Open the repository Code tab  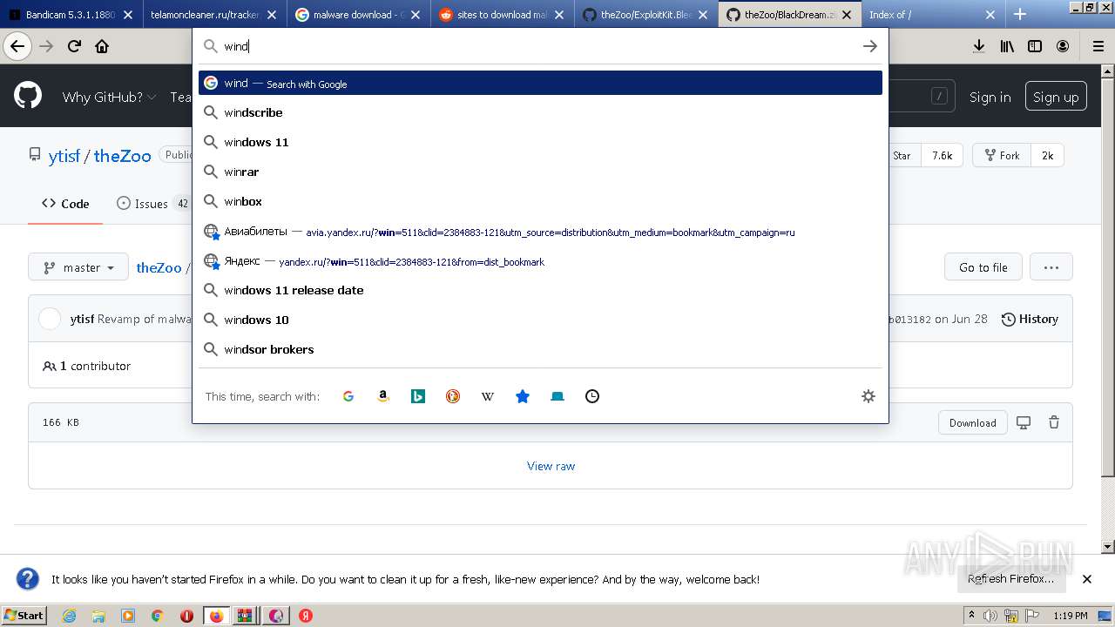pos(65,204)
